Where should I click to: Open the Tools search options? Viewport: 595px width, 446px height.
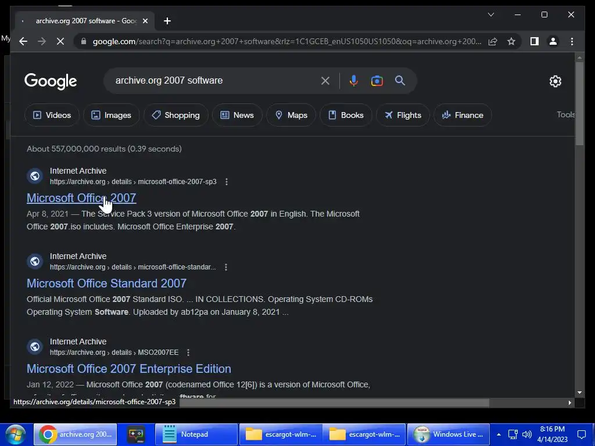(x=565, y=114)
